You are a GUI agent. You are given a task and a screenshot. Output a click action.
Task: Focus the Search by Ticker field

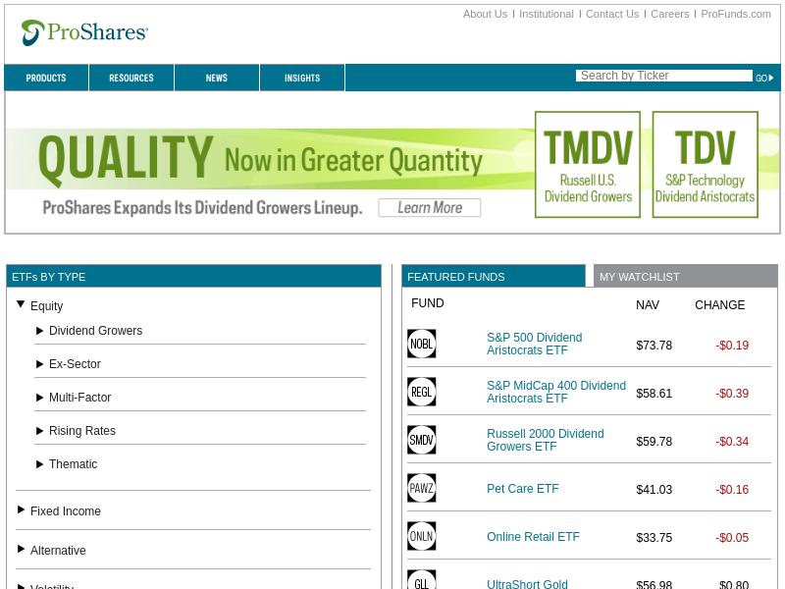(x=664, y=76)
